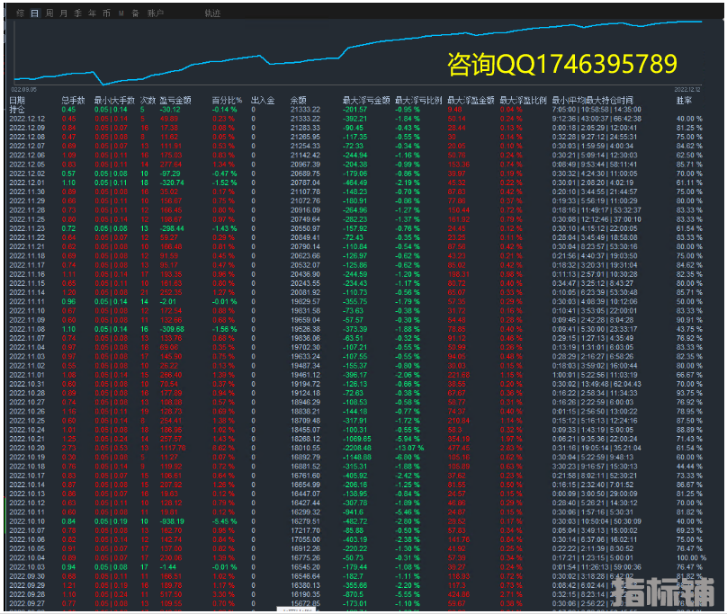727x614 pixels.
Task: Open the 备 tab
Action: [x=135, y=13]
